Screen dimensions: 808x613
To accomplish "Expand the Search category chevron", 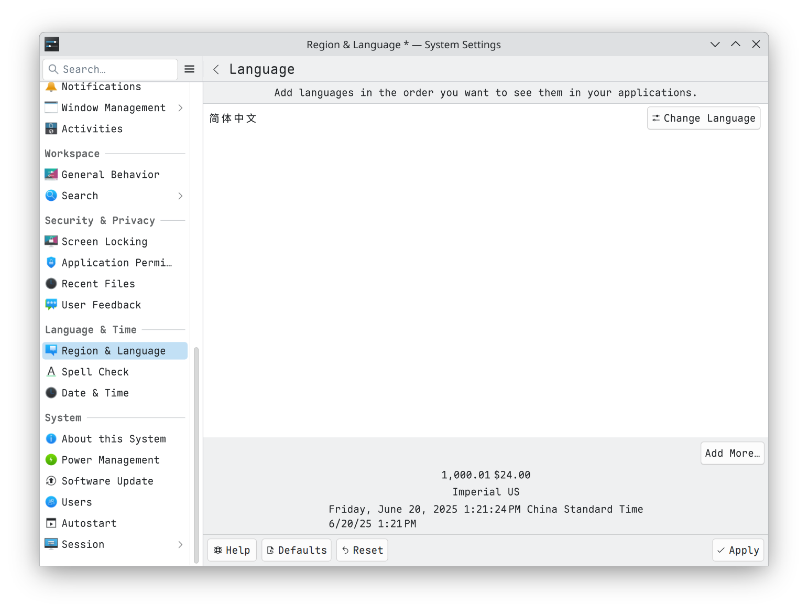I will [x=180, y=196].
